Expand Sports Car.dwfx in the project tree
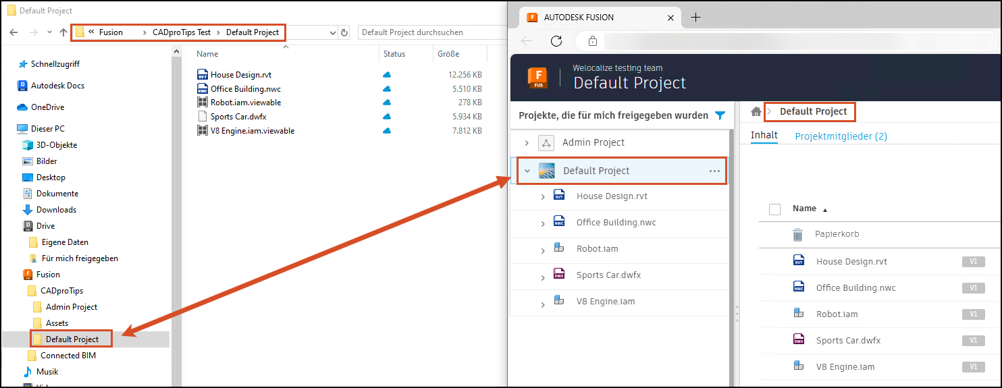The height and width of the screenshot is (388, 1002). pyautogui.click(x=543, y=277)
